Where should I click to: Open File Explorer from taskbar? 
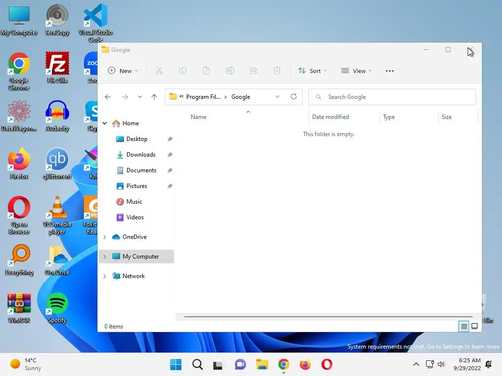(x=262, y=364)
